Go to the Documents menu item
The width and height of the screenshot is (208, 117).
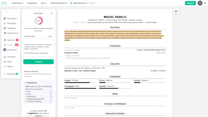coord(32,3)
